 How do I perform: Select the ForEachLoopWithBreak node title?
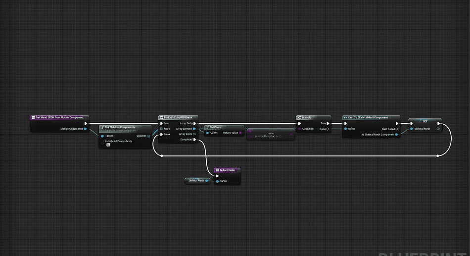pos(178,117)
